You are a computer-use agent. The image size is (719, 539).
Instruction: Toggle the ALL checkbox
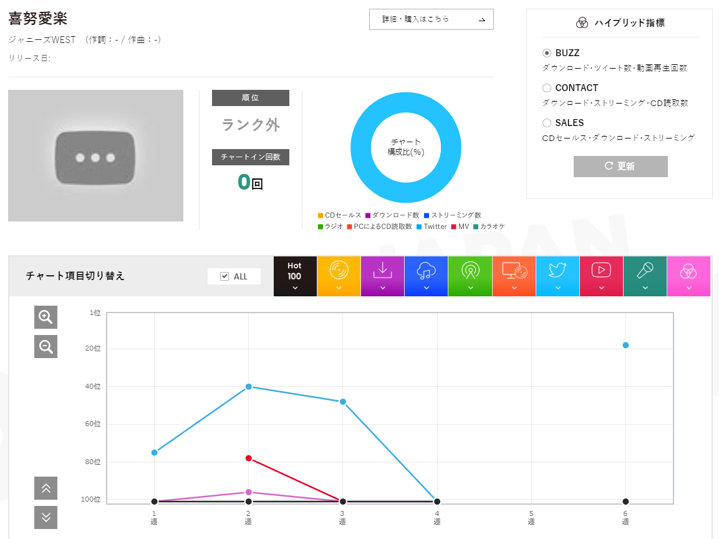pyautogui.click(x=224, y=276)
